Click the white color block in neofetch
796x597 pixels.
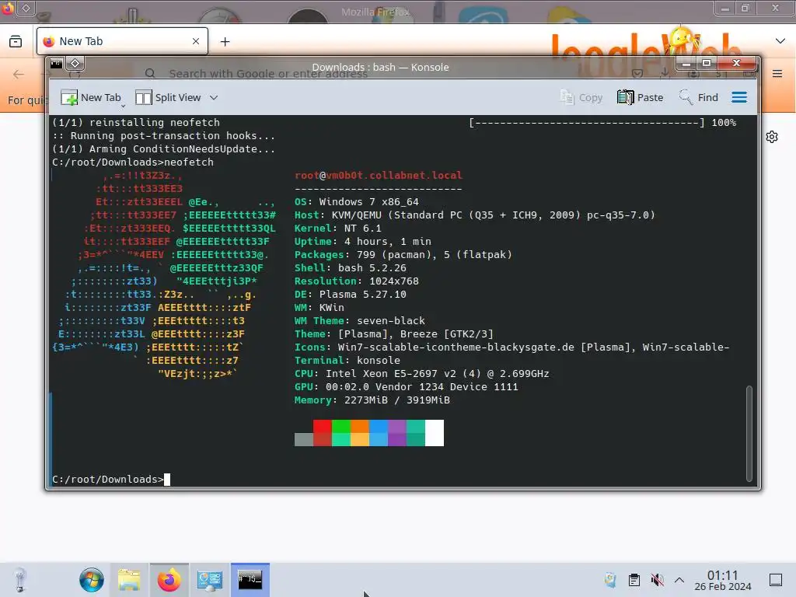tap(435, 433)
